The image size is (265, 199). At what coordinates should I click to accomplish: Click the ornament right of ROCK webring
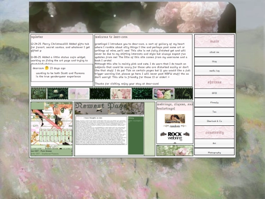click(186, 134)
